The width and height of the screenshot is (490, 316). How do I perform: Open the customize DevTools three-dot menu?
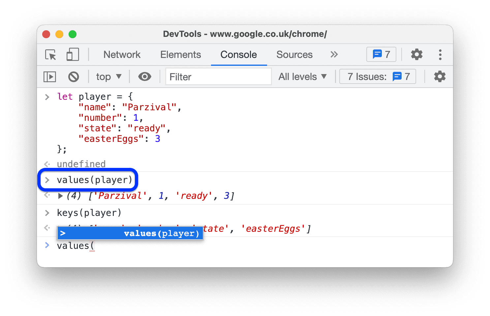pyautogui.click(x=440, y=54)
